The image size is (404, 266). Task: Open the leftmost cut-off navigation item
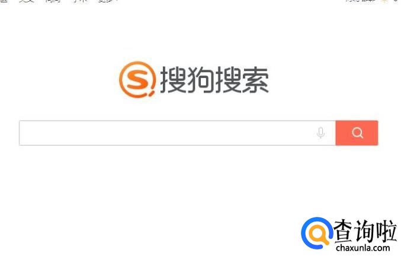coord(4,1)
